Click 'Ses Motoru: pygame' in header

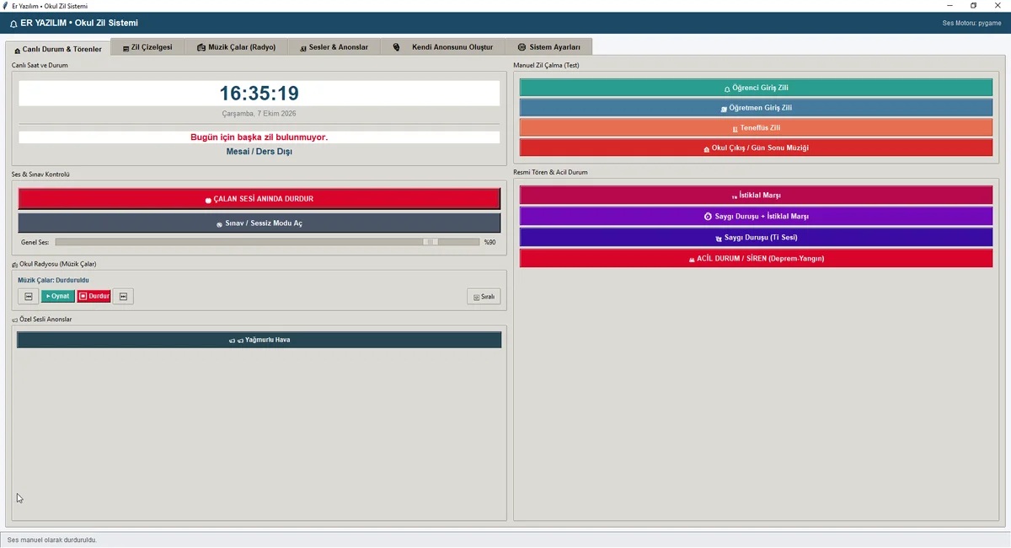(971, 24)
